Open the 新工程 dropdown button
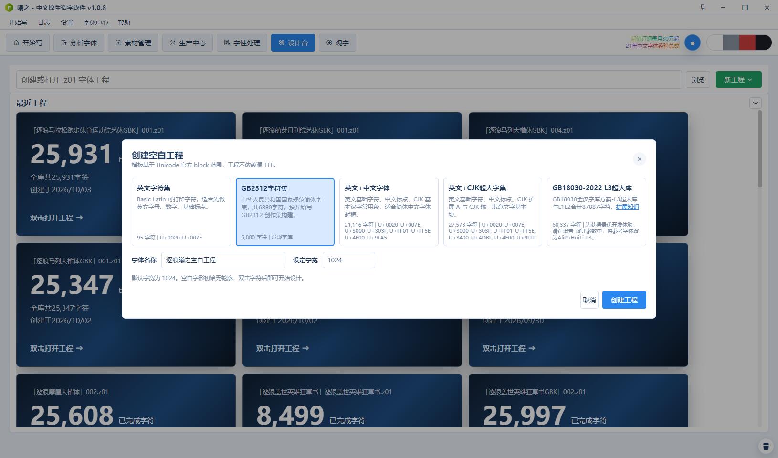 (x=738, y=80)
